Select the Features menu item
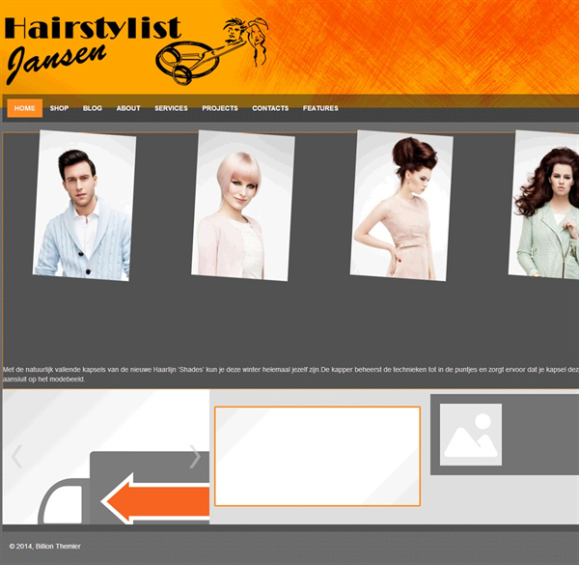Viewport: 579px width, 565px height. [x=320, y=108]
